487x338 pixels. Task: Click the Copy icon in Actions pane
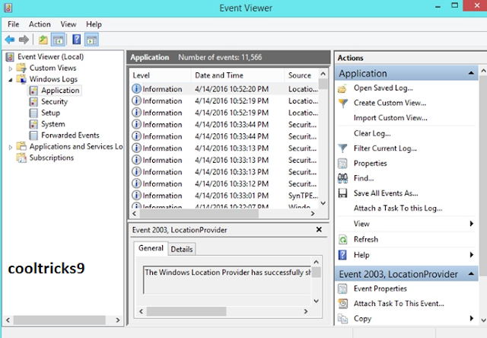click(343, 319)
